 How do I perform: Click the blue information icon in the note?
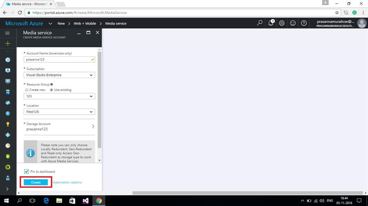coord(30,153)
